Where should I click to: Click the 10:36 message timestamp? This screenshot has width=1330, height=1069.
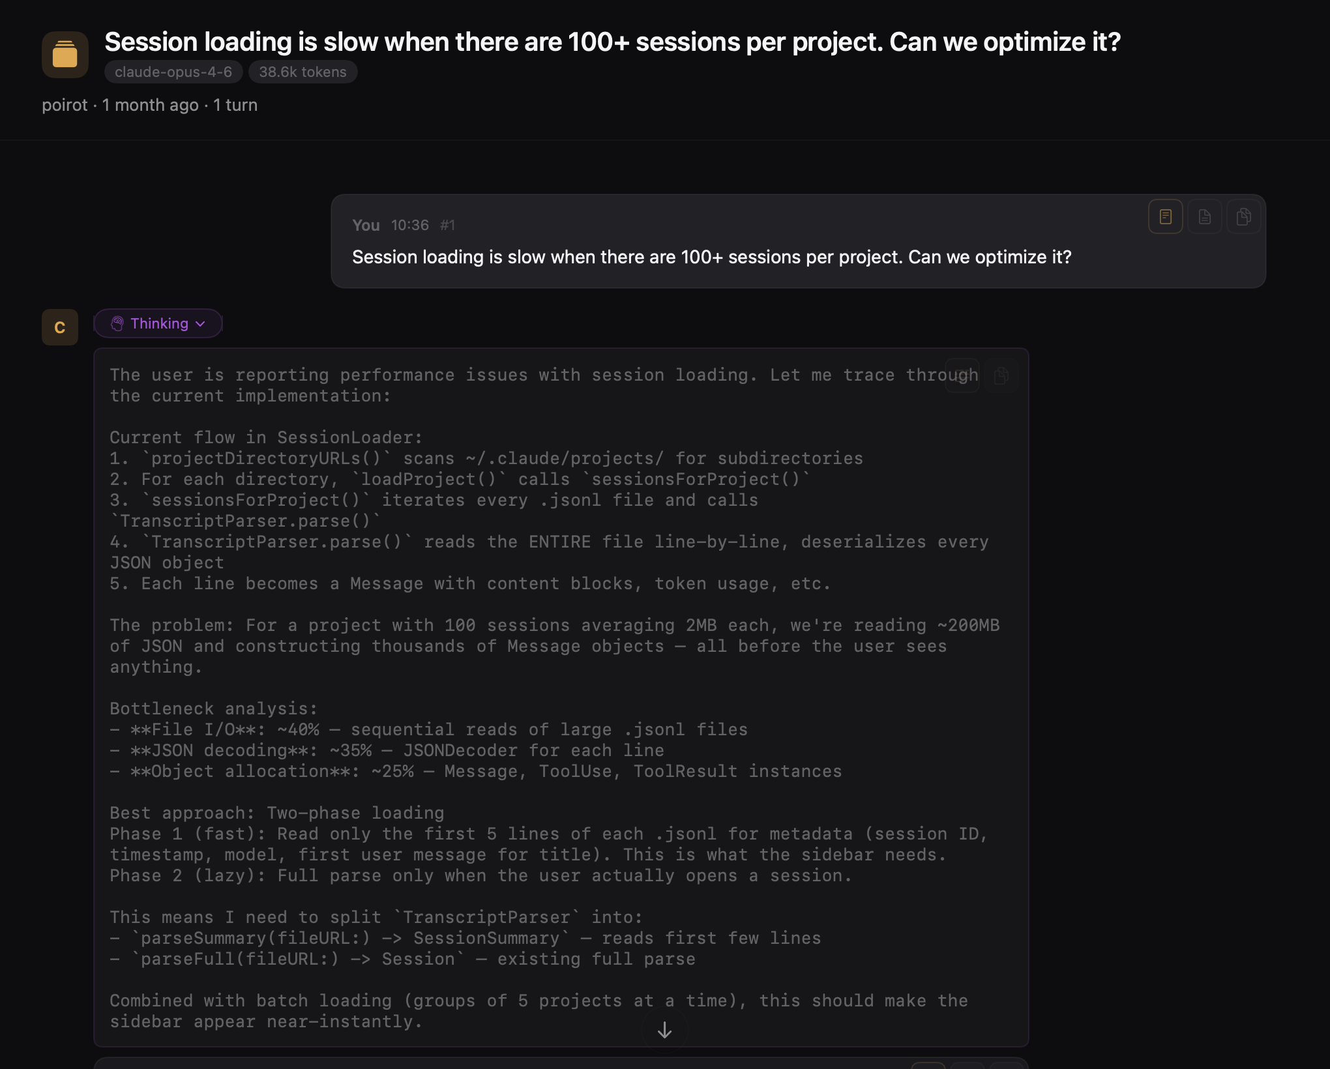[x=409, y=225]
